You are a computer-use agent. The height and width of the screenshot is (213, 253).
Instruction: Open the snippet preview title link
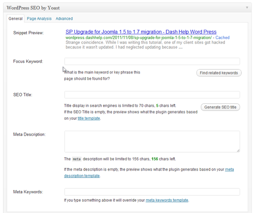click(x=141, y=32)
